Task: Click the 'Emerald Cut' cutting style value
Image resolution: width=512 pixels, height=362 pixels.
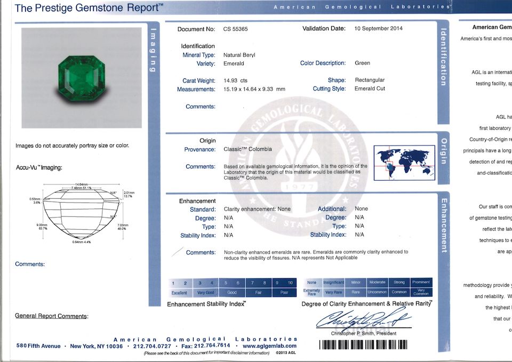Action: (370, 89)
